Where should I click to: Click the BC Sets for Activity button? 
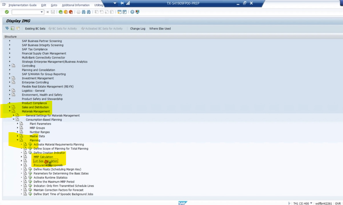[62, 29]
